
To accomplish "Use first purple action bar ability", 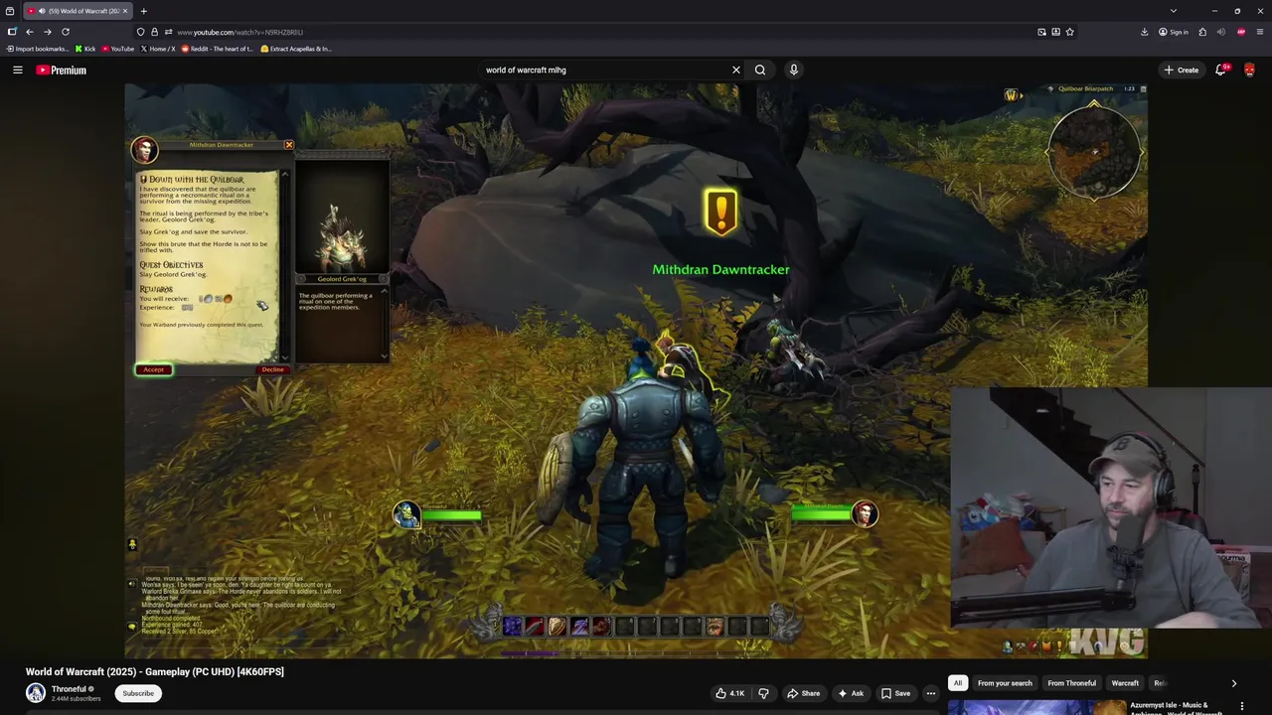I will coord(512,626).
